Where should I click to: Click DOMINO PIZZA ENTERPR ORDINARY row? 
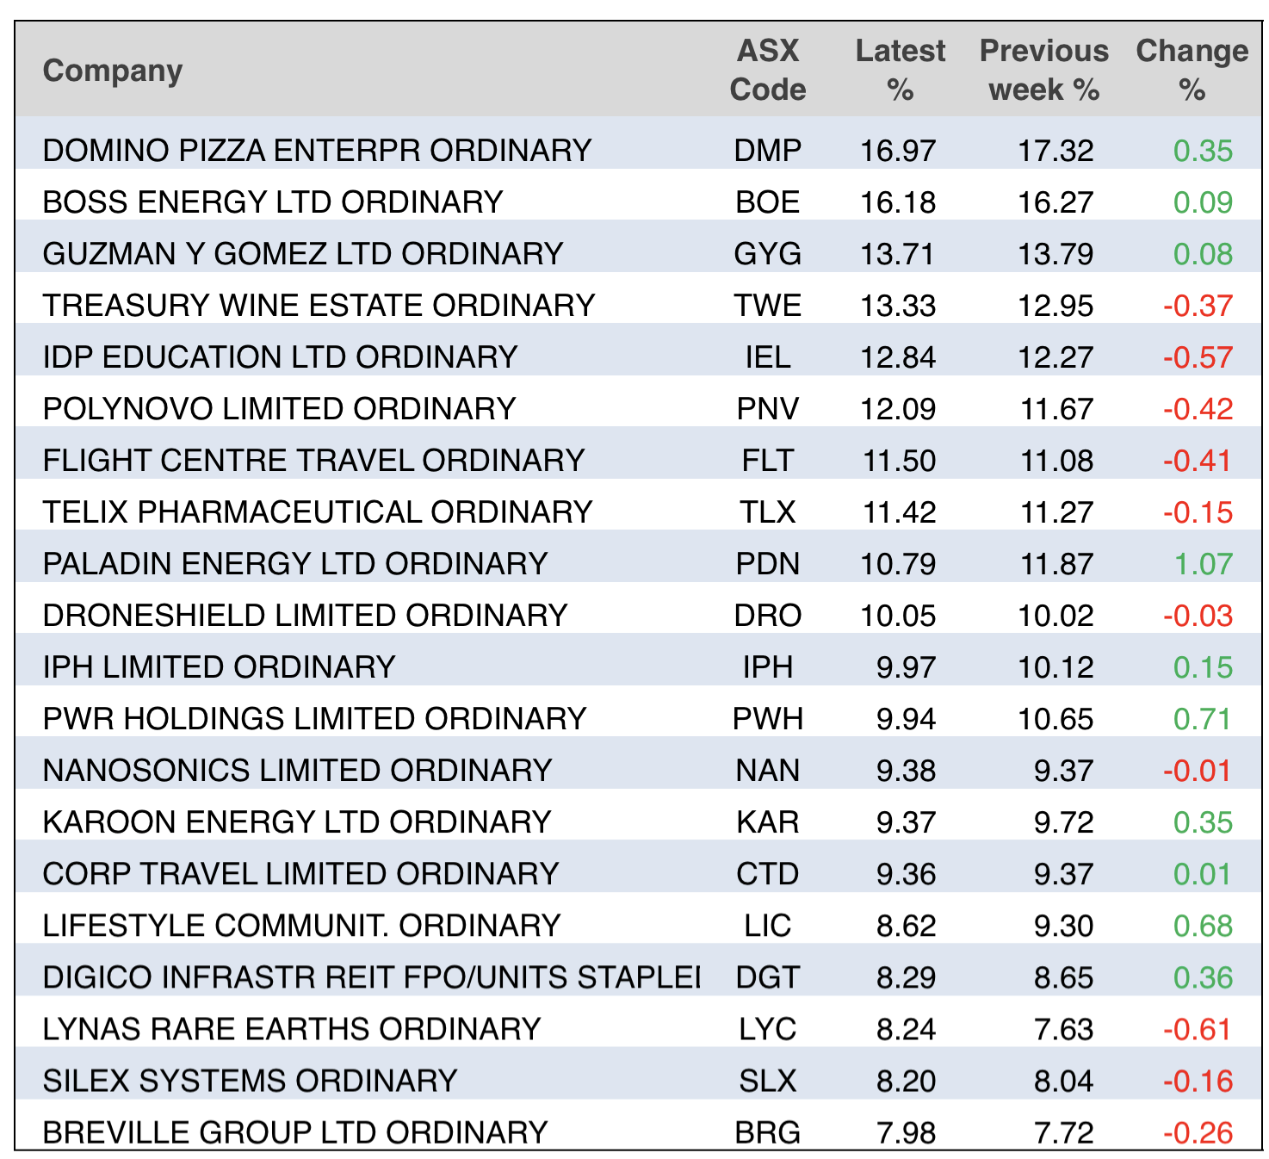click(x=317, y=151)
